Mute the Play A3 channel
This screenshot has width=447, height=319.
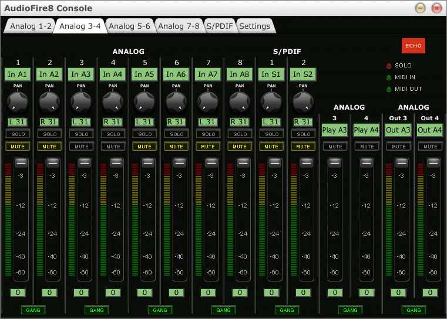[335, 147]
